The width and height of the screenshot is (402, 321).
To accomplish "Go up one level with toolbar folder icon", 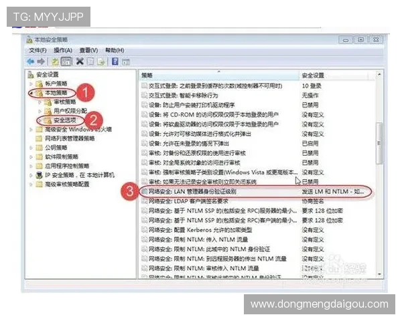I will (x=55, y=62).
